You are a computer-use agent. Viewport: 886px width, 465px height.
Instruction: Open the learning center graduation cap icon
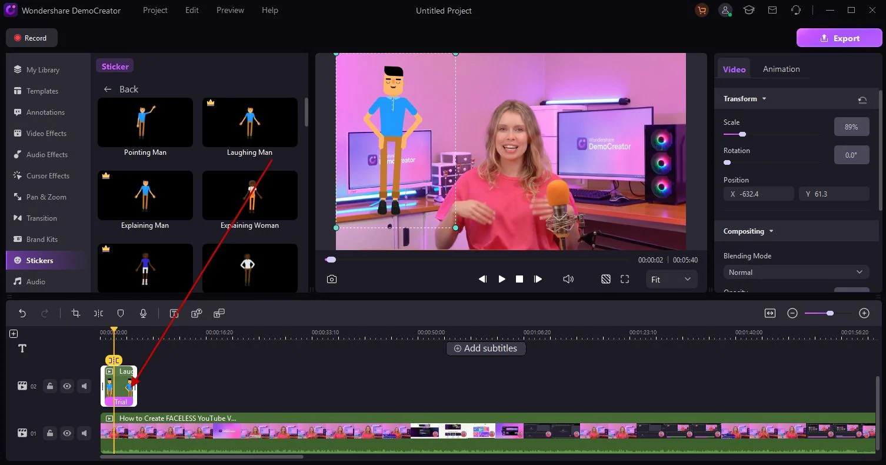tap(749, 10)
